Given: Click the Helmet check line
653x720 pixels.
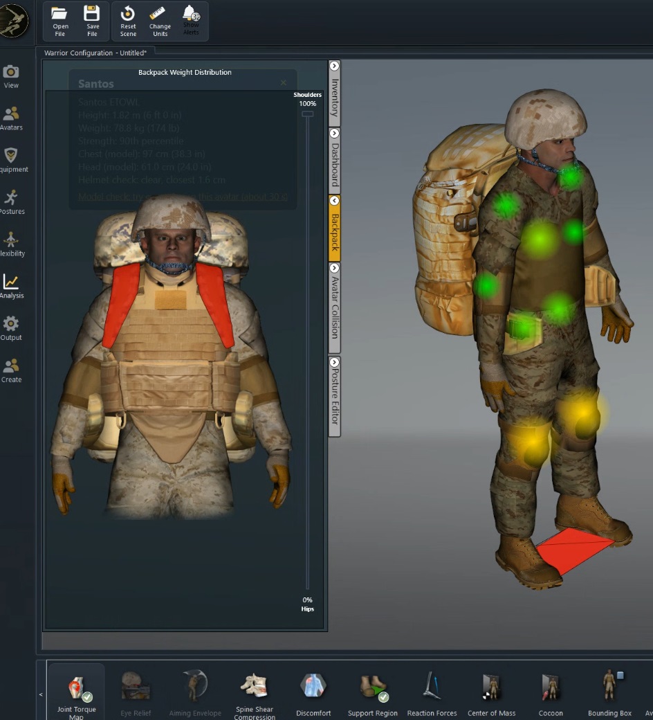Looking at the screenshot, I should point(152,179).
